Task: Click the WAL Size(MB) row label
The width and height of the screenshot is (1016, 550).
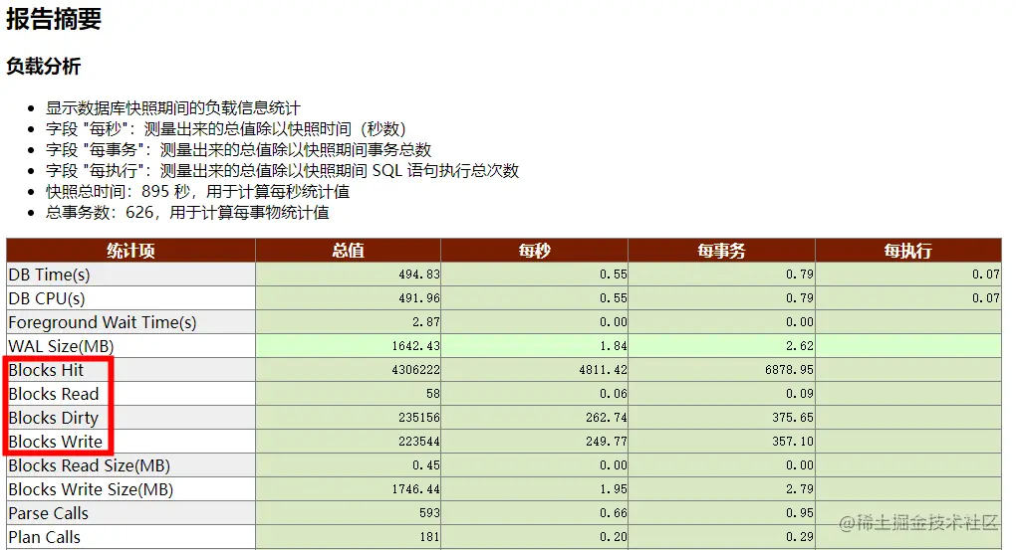Action: (x=61, y=346)
